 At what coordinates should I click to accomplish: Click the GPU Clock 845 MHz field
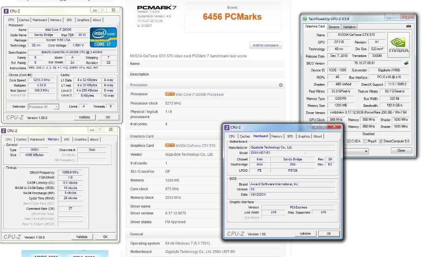pos(336,119)
